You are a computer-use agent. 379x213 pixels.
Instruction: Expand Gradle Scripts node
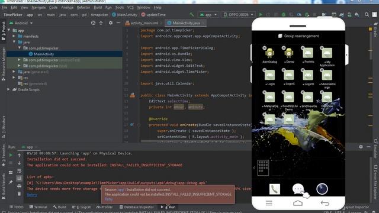[9, 89]
